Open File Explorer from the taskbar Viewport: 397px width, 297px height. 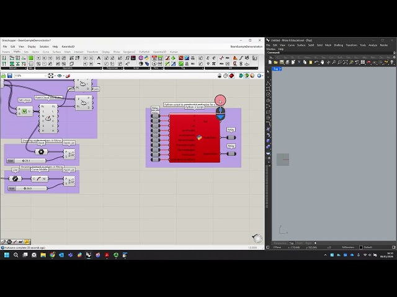(43, 255)
